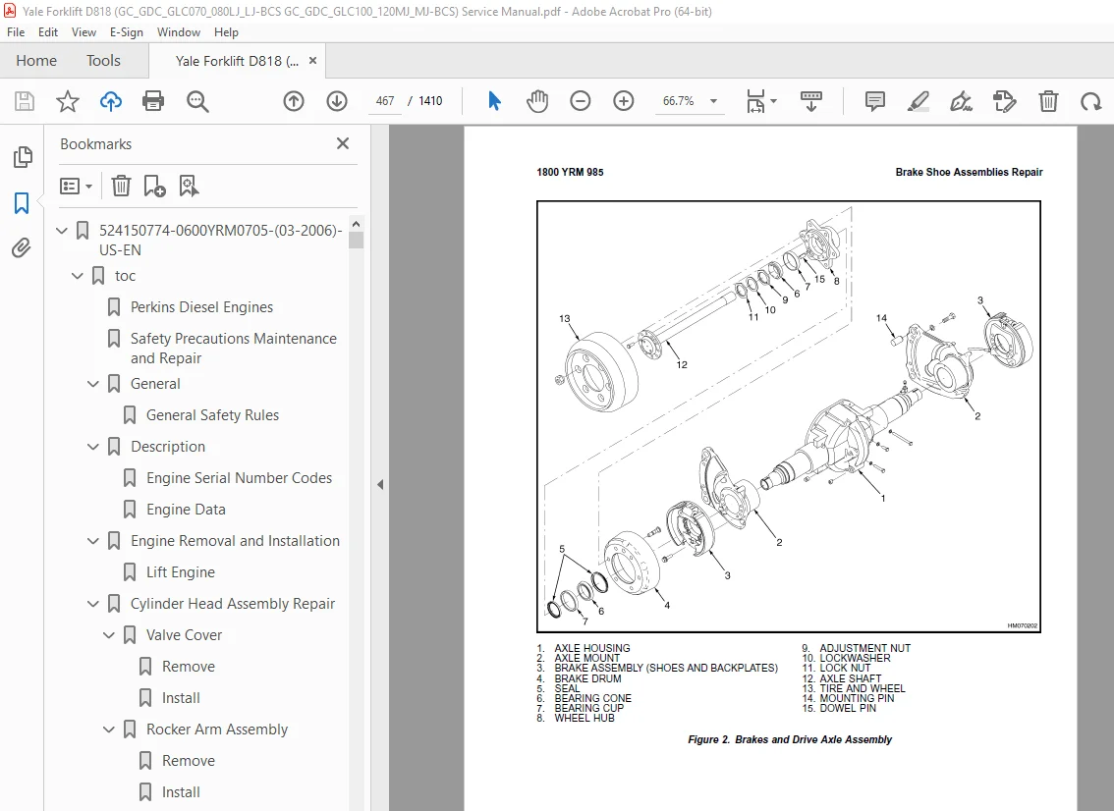Toggle the Bookmarks side panel icon
This screenshot has width=1114, height=811.
22,203
